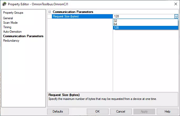This screenshot has width=180, height=116.
Task: Click the Request Size value field showing 128
Action: click(x=144, y=16)
